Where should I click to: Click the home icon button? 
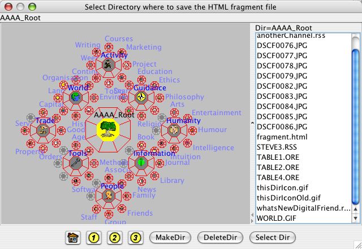(x=72, y=238)
